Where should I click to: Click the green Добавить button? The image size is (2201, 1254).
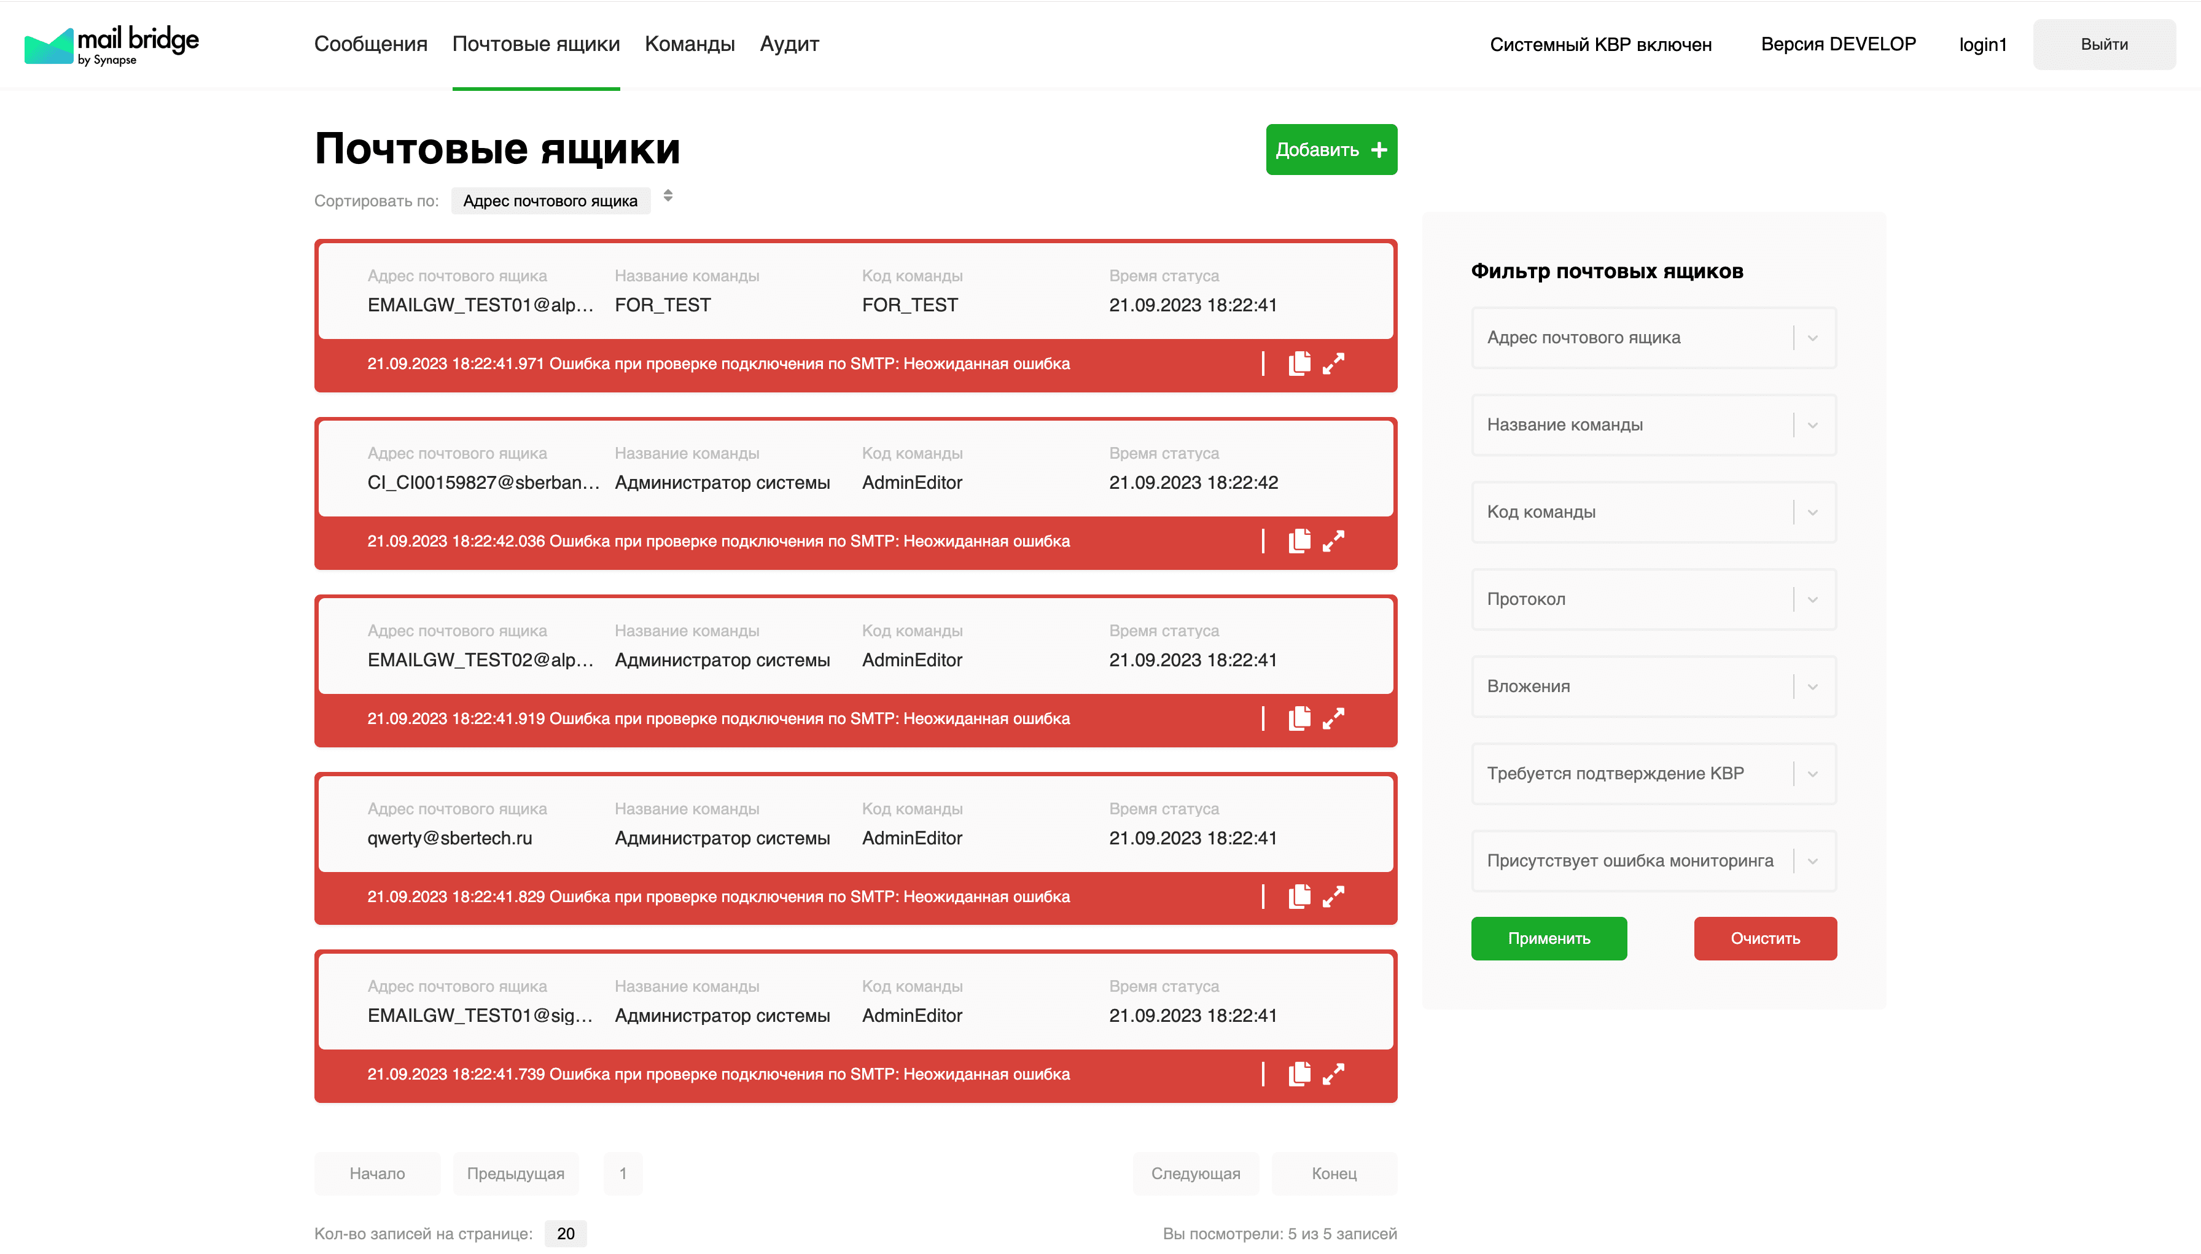1330,150
